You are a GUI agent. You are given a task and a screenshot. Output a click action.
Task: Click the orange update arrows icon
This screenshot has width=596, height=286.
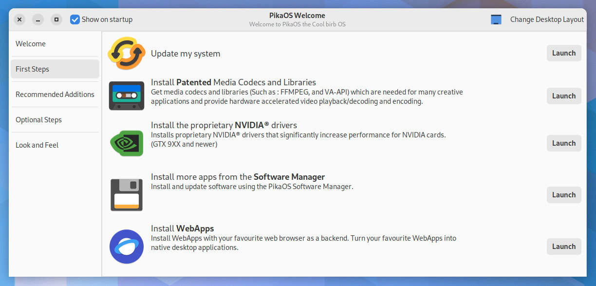coord(126,54)
